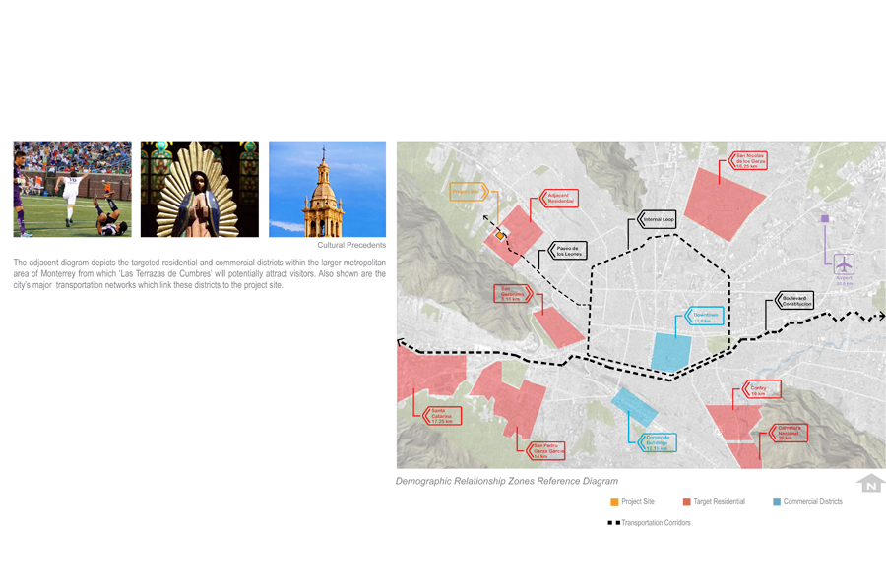The height and width of the screenshot is (585, 886).
Task: Click the San Pedro Garza Garcia label
Action: coord(548,451)
